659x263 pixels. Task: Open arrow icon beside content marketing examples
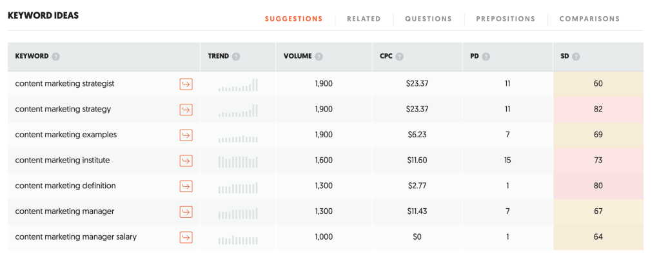tap(186, 135)
